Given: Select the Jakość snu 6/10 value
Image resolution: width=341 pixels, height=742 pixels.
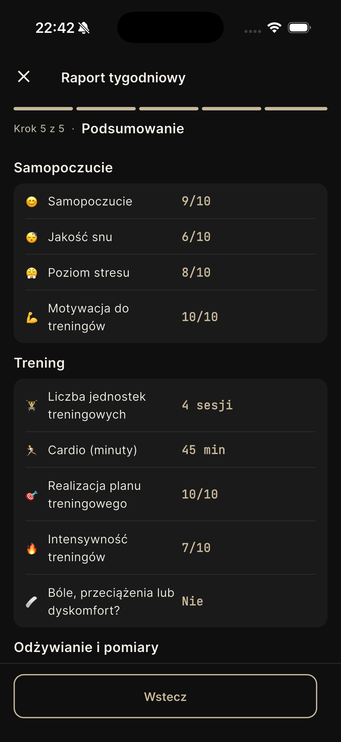Looking at the screenshot, I should pyautogui.click(x=196, y=237).
